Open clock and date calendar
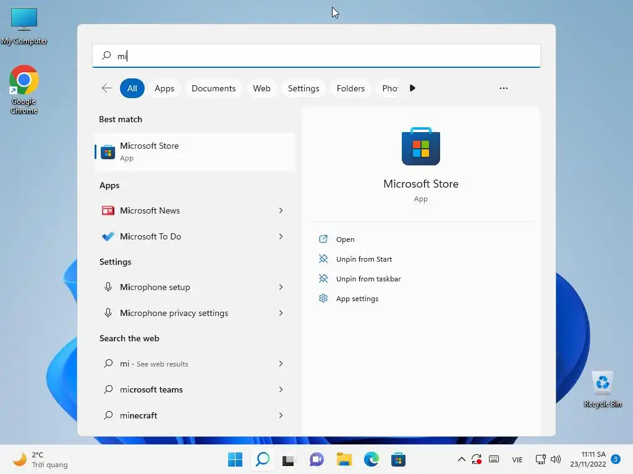 pos(588,459)
